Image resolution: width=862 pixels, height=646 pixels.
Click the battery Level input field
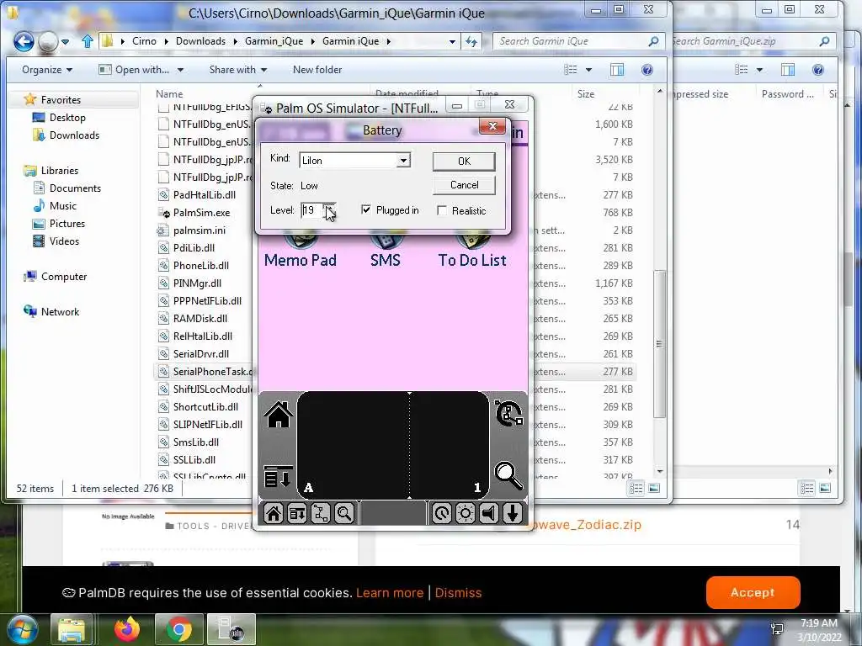click(x=312, y=209)
